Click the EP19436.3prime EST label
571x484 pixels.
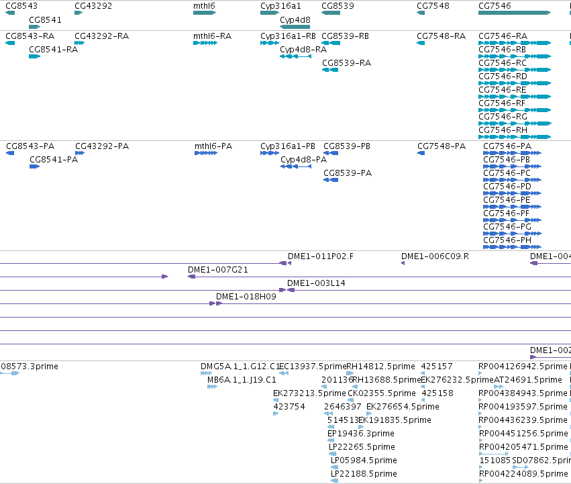tap(361, 434)
